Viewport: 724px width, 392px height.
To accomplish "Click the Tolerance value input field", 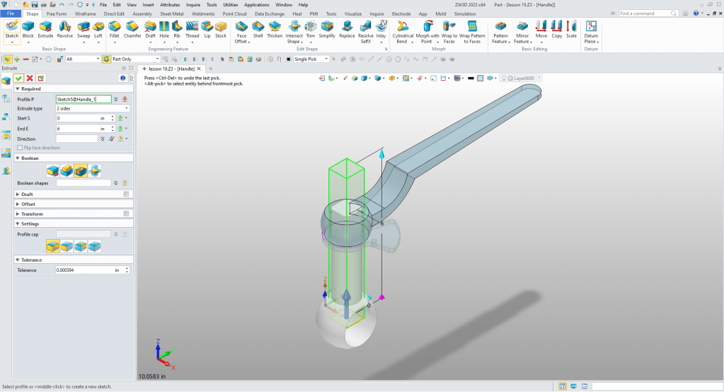I will coord(84,270).
